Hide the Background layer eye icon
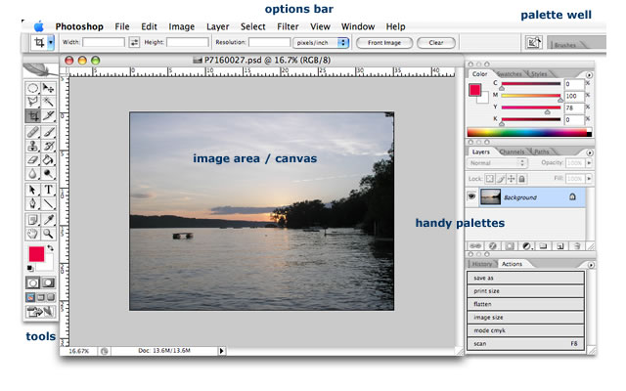The height and width of the screenshot is (391, 626). click(471, 196)
